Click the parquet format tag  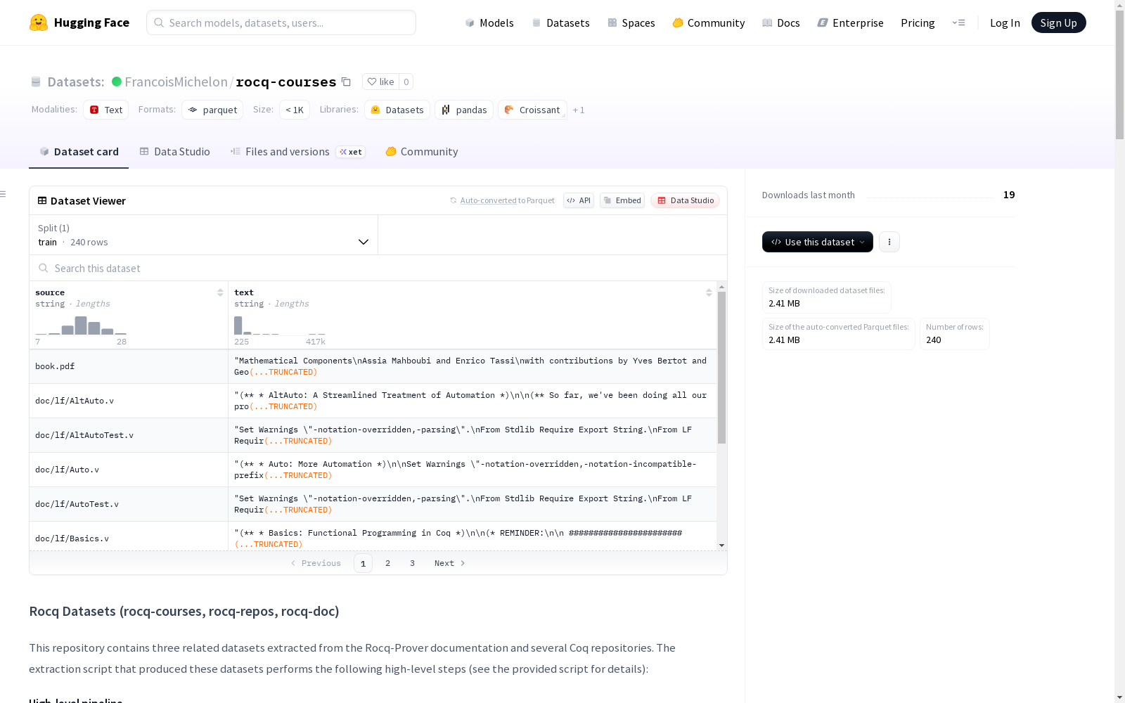[x=212, y=110]
